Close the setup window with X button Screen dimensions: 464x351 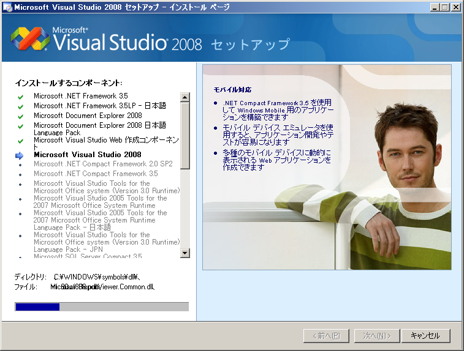pos(455,7)
